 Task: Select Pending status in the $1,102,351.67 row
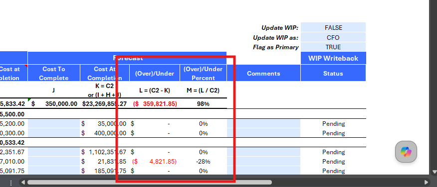(333, 152)
